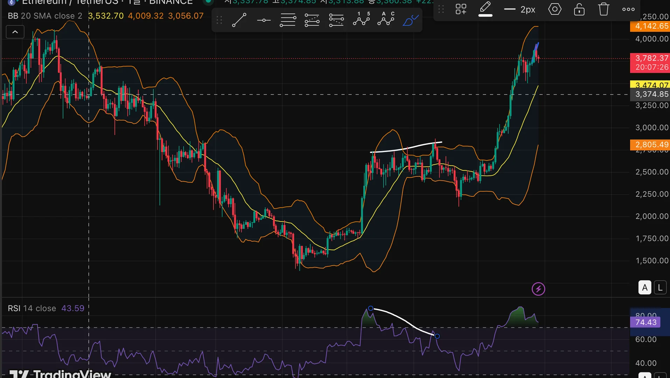The image size is (670, 378).
Task: Select the Horizontal Line tool in favorites bar
Action: (264, 20)
